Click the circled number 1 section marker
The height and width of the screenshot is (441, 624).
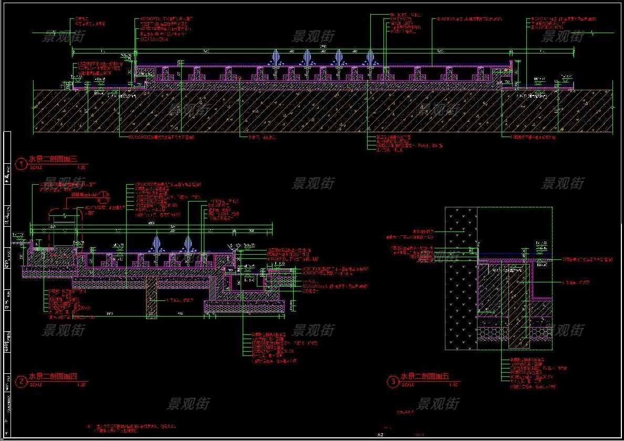point(21,164)
